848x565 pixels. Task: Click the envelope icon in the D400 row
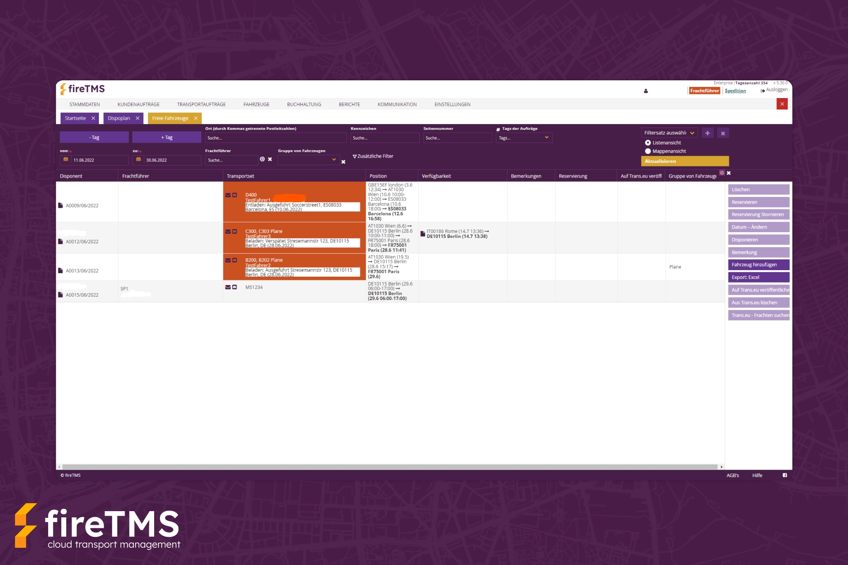tap(228, 195)
